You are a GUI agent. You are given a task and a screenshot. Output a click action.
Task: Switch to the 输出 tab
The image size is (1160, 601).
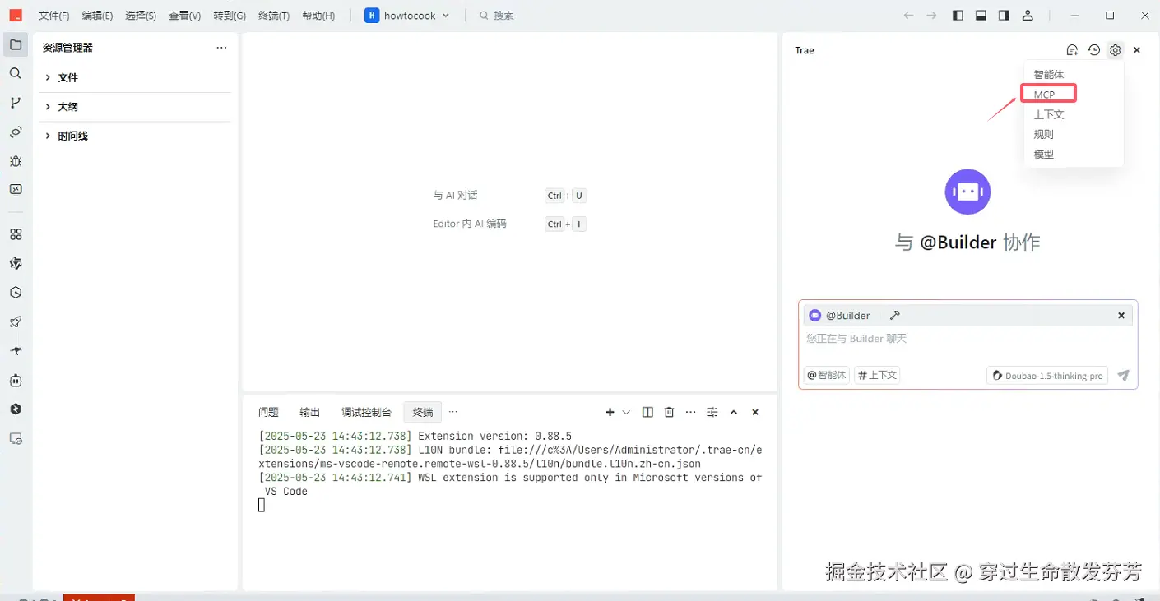click(309, 412)
